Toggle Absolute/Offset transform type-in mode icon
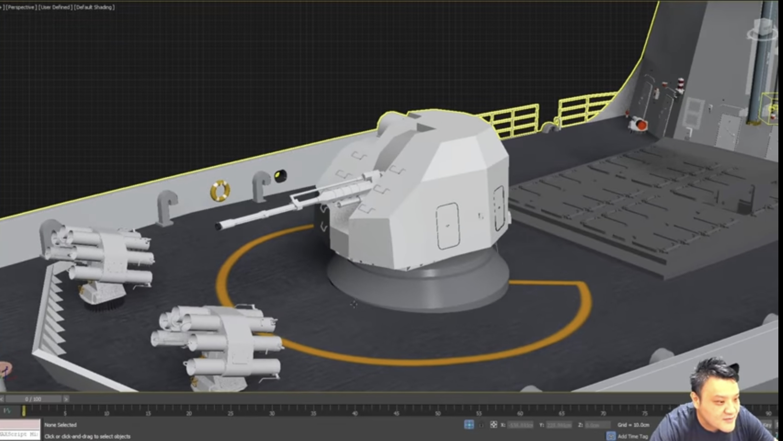The width and height of the screenshot is (783, 441). point(493,424)
